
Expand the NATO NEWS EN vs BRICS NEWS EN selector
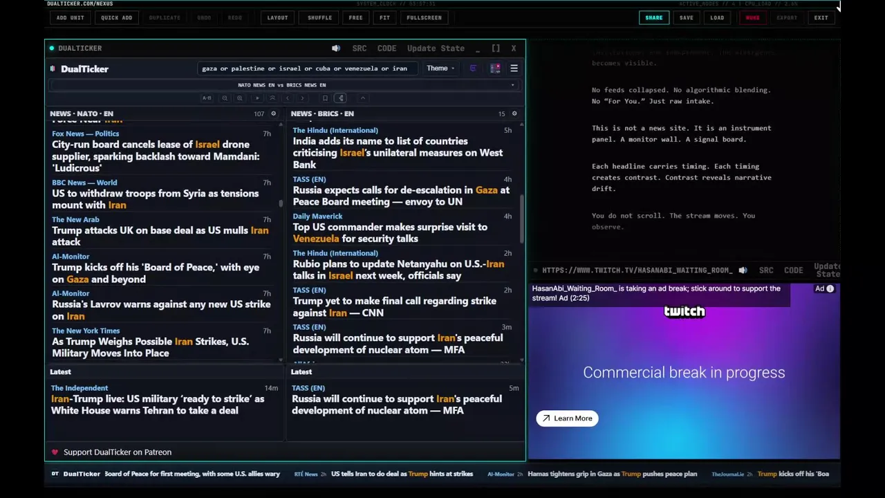285,85
